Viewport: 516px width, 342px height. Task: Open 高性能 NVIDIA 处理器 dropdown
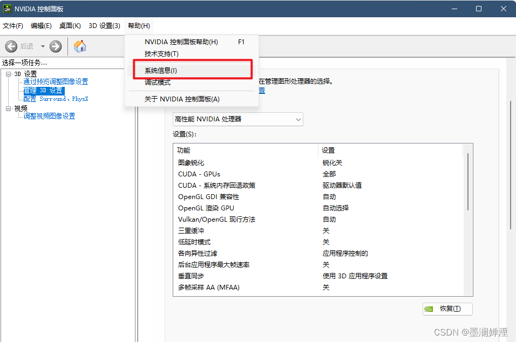[237, 119]
